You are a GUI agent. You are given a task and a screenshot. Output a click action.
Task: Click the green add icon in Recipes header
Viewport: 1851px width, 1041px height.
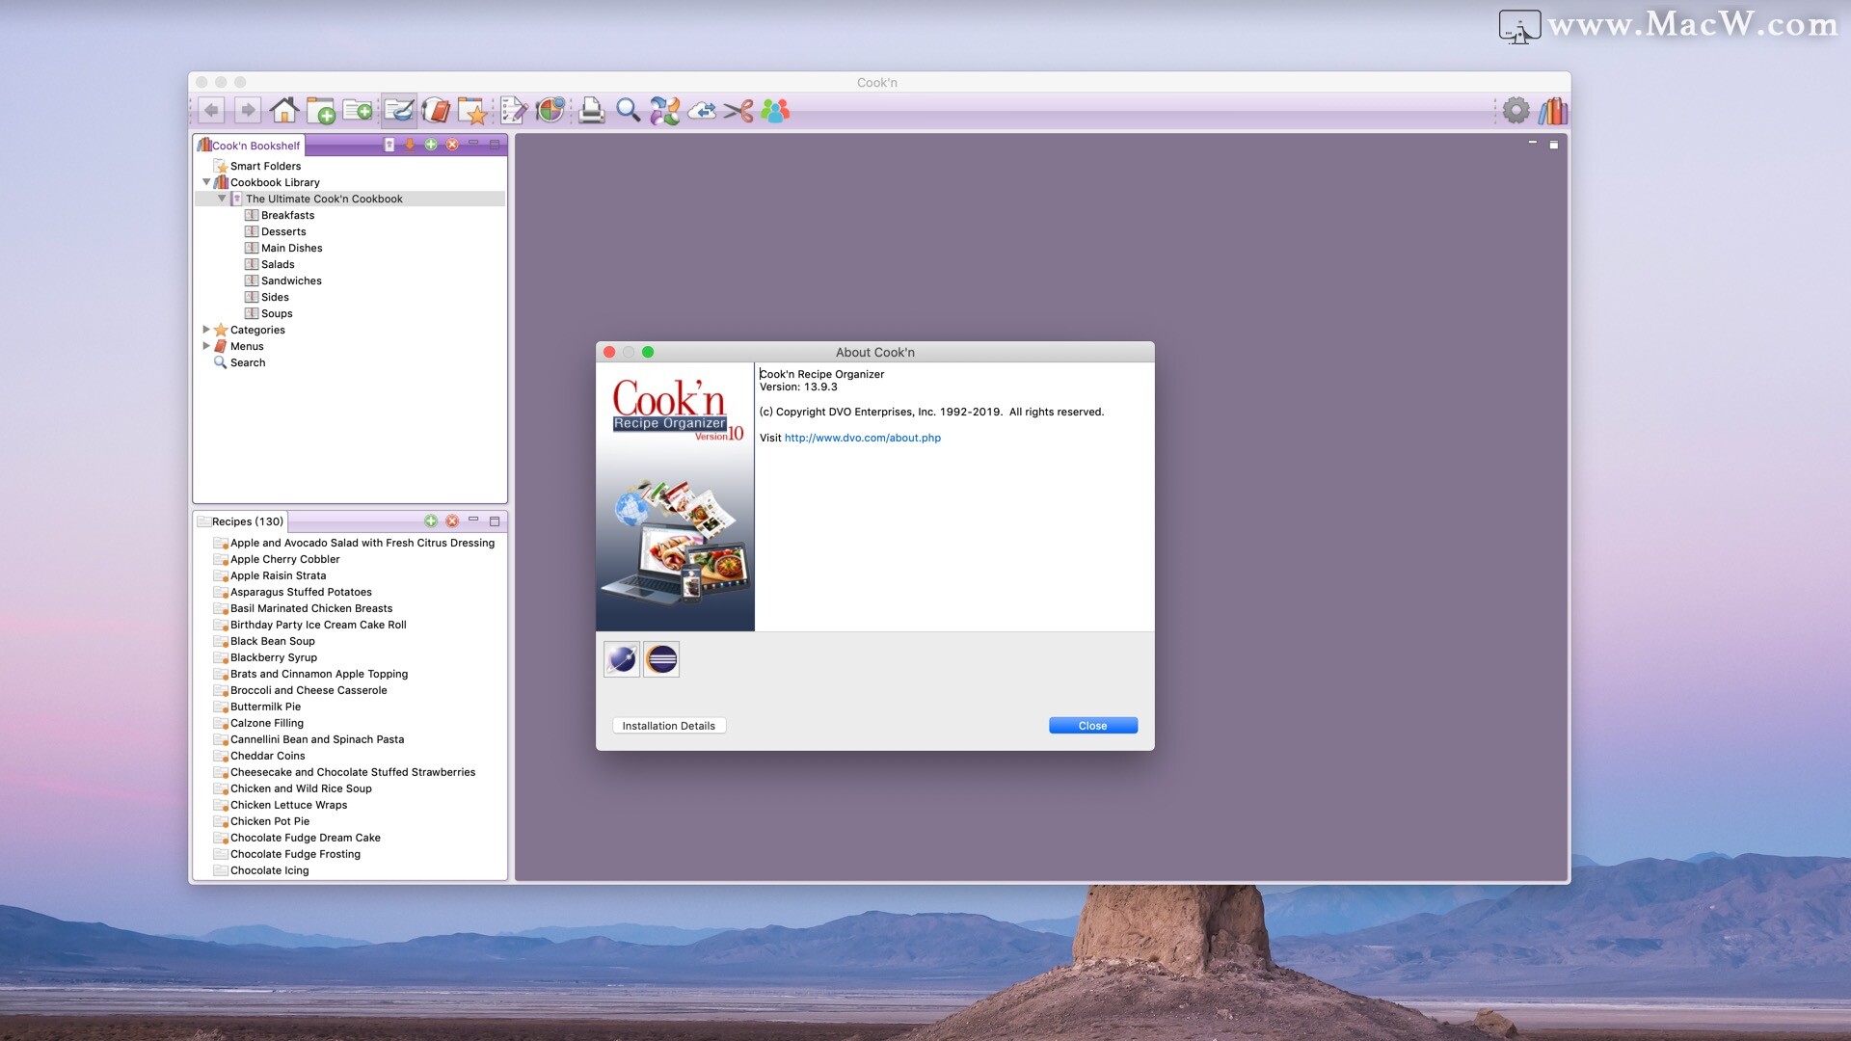(431, 521)
